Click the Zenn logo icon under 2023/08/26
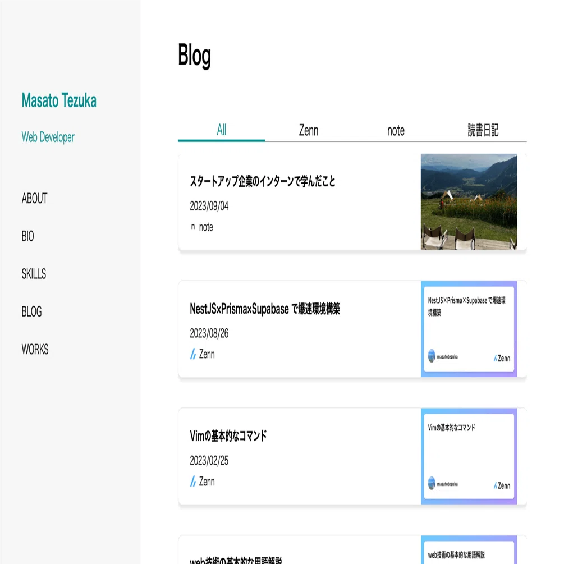This screenshot has width=564, height=564. (x=193, y=354)
